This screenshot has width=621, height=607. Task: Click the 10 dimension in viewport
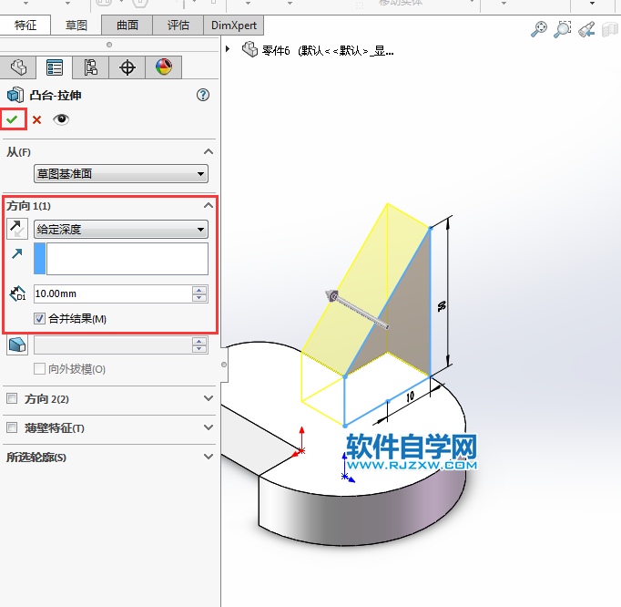pos(411,396)
